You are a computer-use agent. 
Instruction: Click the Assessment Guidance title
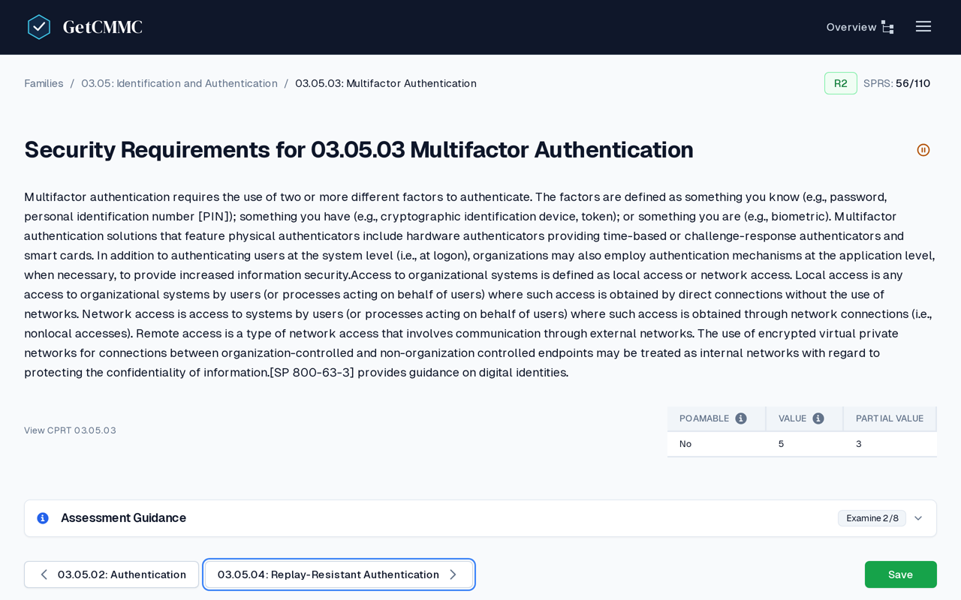tap(123, 518)
